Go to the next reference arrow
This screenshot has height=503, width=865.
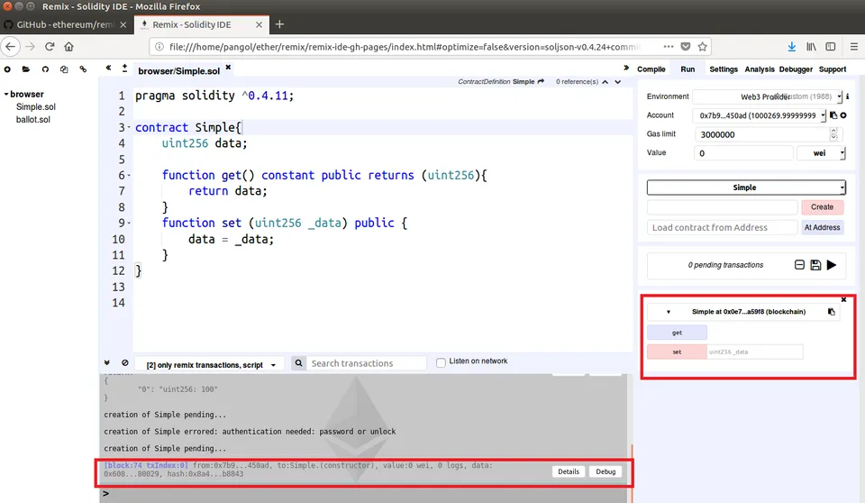[x=618, y=82]
